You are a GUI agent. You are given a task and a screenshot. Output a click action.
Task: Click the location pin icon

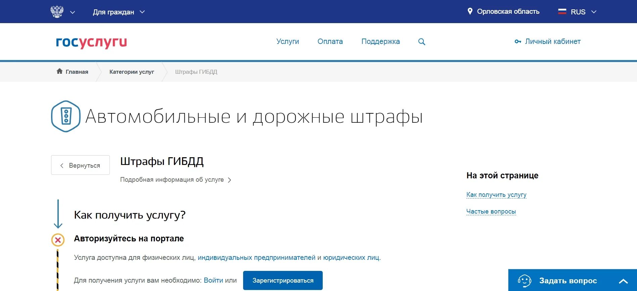(470, 11)
